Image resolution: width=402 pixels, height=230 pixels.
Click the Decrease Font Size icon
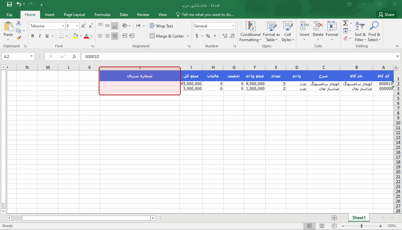[x=91, y=26]
